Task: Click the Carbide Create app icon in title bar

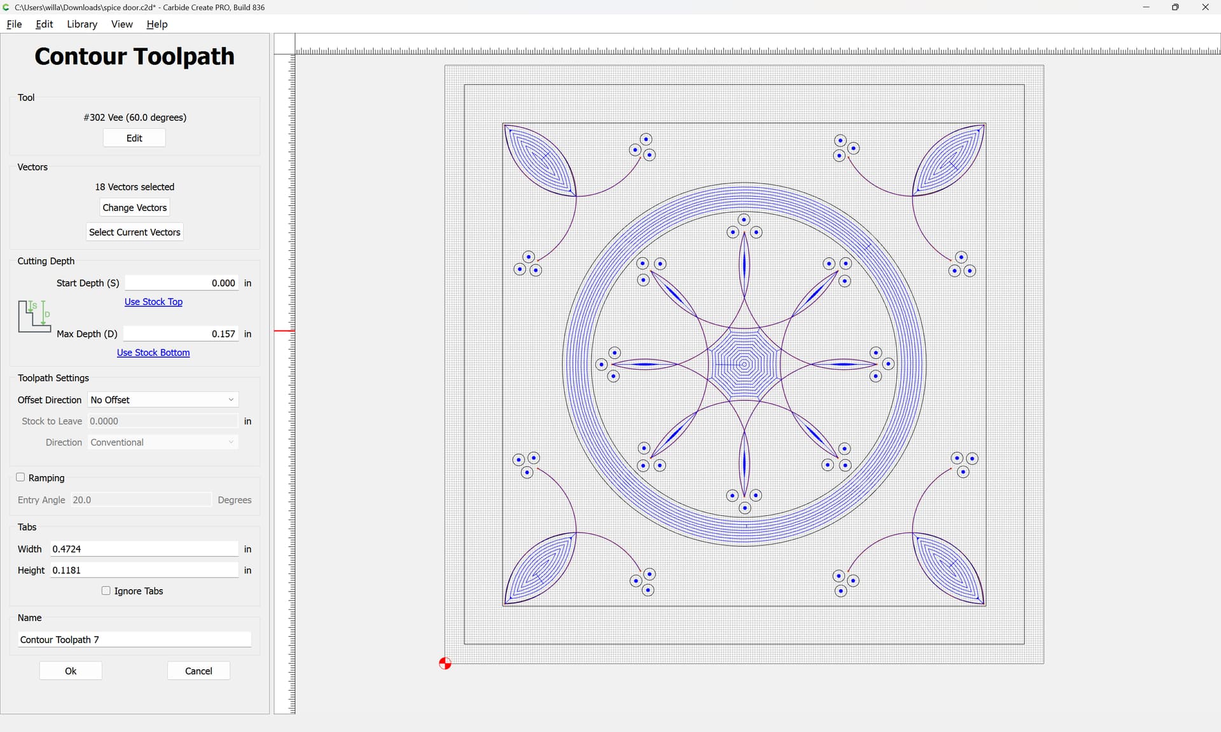Action: click(x=6, y=7)
